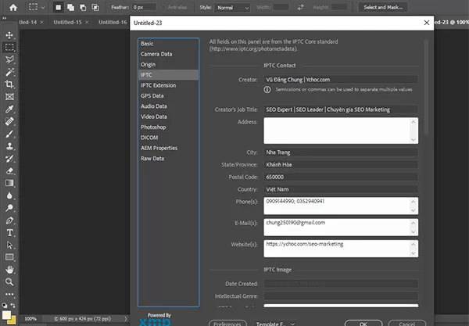Image resolution: width=469 pixels, height=326 pixels.
Task: Choose Intersect with selection mode
Action: pos(95,8)
